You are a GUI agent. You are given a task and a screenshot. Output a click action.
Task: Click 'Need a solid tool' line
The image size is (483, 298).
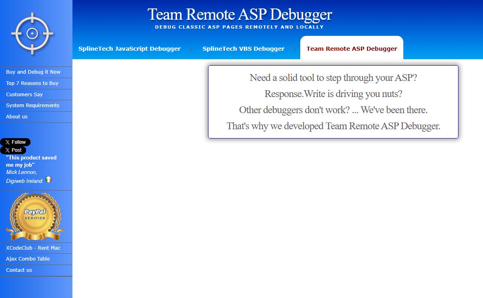333,78
